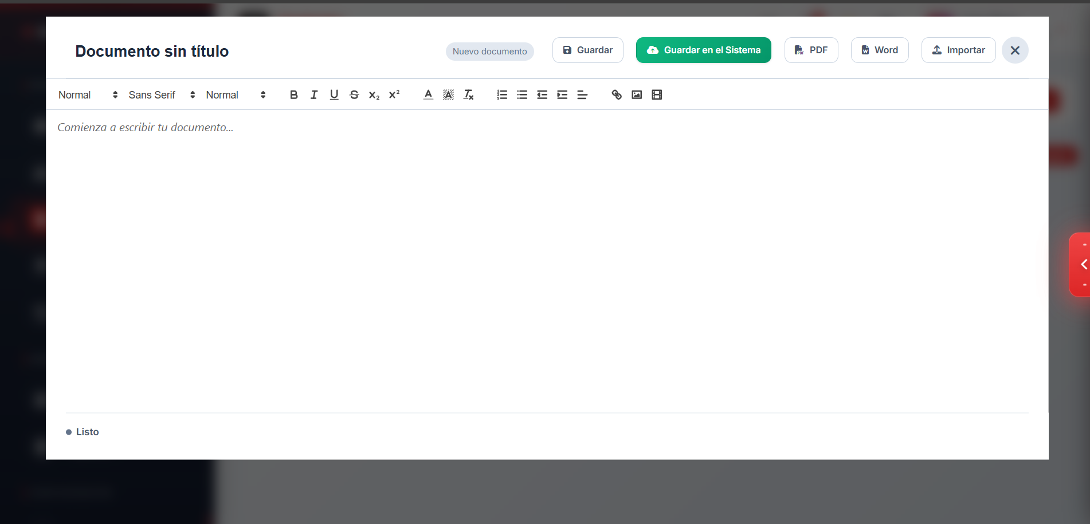1090x524 pixels.
Task: Open the font size Normal dropdown
Action: coord(236,95)
